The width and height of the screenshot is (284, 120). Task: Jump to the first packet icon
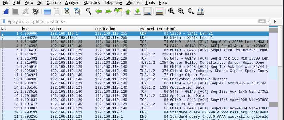click(x=128, y=12)
